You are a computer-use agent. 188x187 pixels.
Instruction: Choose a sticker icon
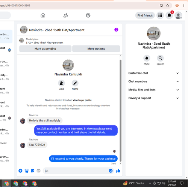(32, 171)
